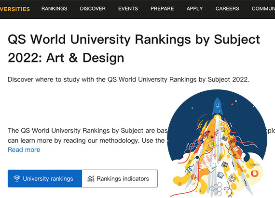
Task: Click the bar chart icon on Rankings indicators
Action: tap(91, 178)
